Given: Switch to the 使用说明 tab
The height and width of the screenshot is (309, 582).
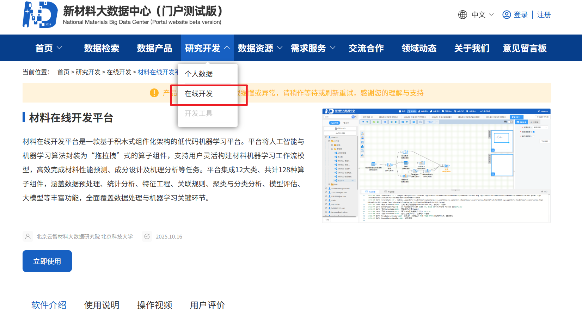Looking at the screenshot, I should pos(102,305).
